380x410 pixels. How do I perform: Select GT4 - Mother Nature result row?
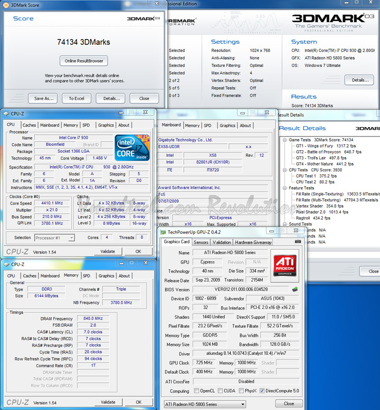325,164
